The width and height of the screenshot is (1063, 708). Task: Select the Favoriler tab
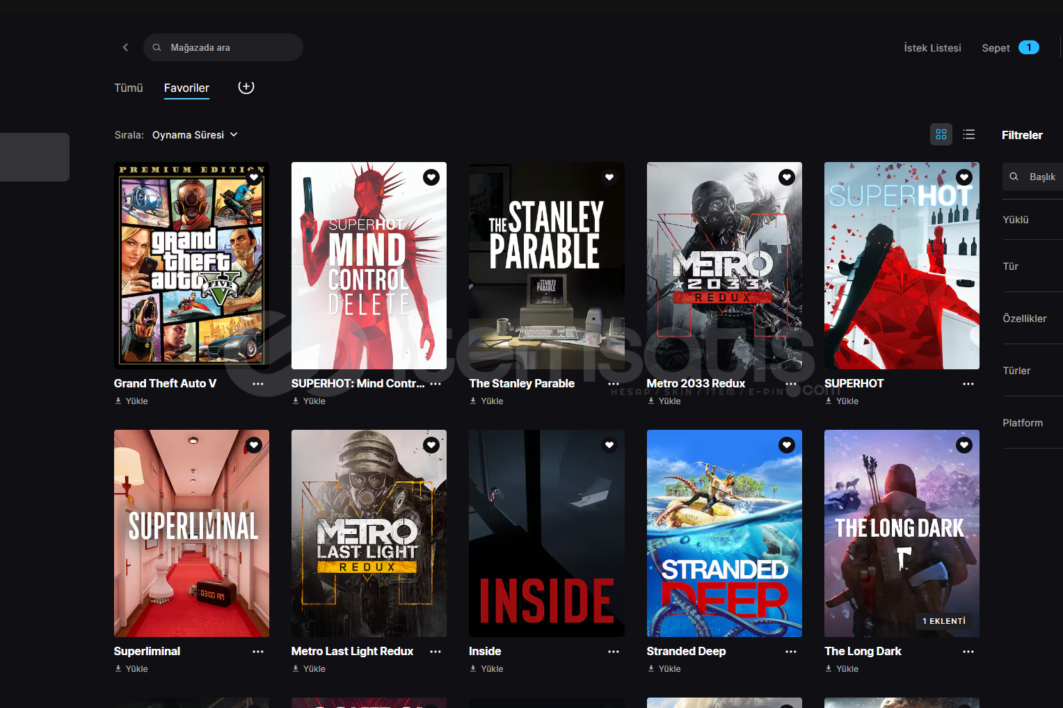pos(186,88)
